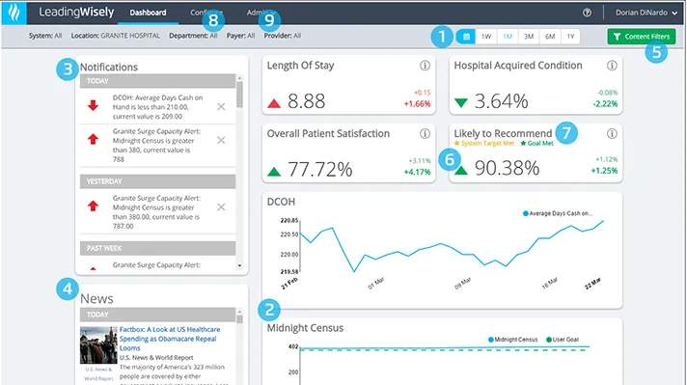Dismiss the DCOH cash on hand notification

221,107
